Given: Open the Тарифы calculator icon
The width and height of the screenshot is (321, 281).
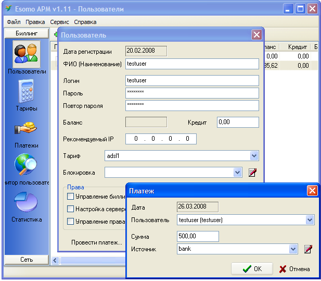Looking at the screenshot, I should (x=26, y=91).
